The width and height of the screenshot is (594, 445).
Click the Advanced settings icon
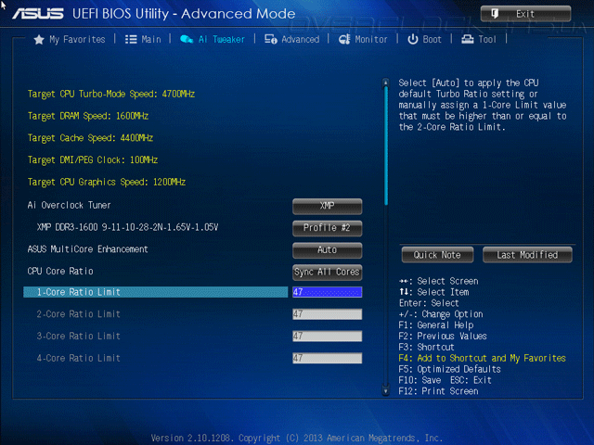point(270,39)
